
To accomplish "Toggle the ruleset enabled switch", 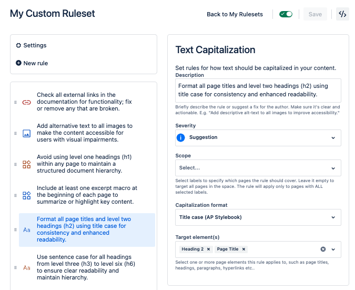I will (x=286, y=14).
